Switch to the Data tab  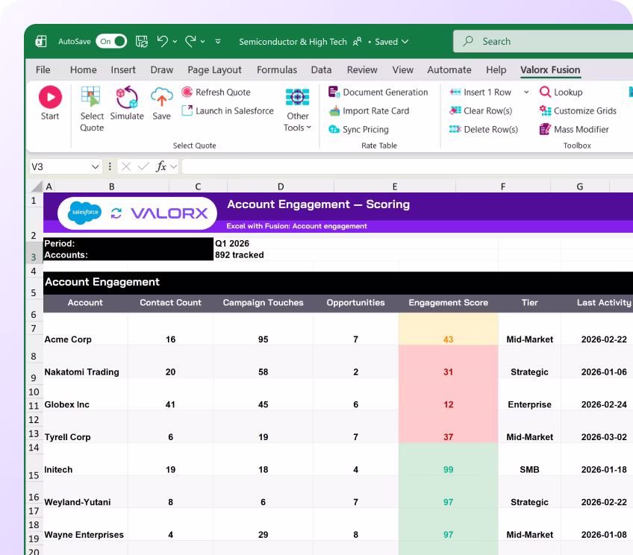(321, 70)
